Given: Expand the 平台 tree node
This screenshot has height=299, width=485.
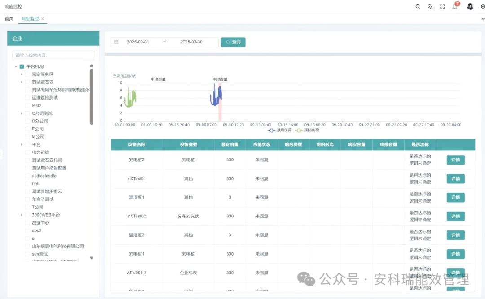Looking at the screenshot, I should click(22, 144).
